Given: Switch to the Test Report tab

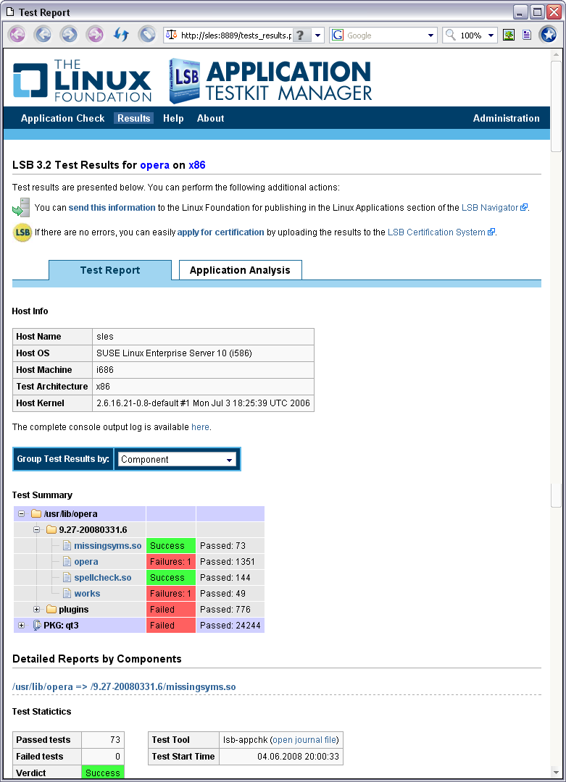Looking at the screenshot, I should [x=110, y=270].
